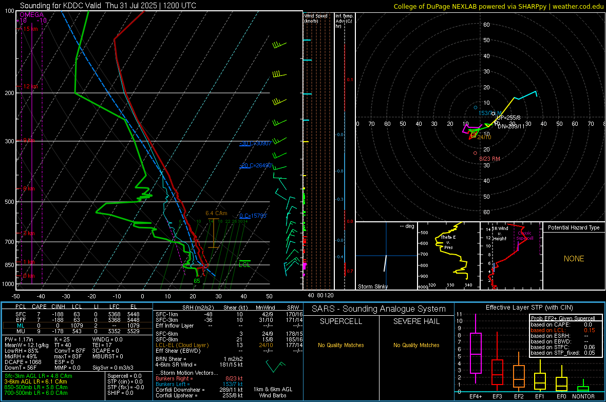The image size is (606, 402).
Task: Click the red '8/23 RM' storm motion label
Action: point(489,159)
